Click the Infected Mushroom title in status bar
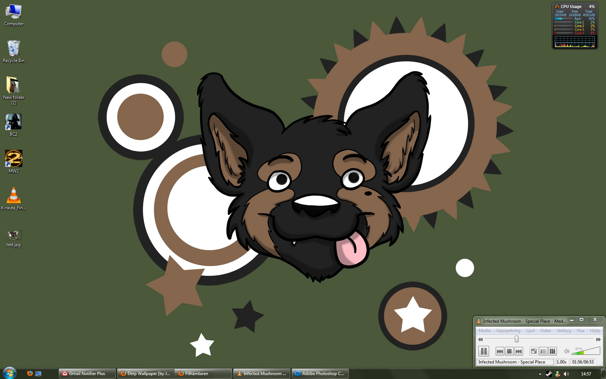606x379 pixels. point(515,362)
